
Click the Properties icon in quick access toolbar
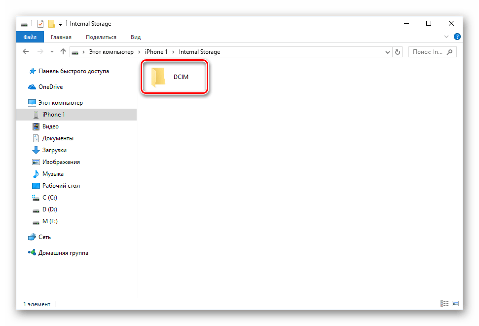(x=40, y=24)
